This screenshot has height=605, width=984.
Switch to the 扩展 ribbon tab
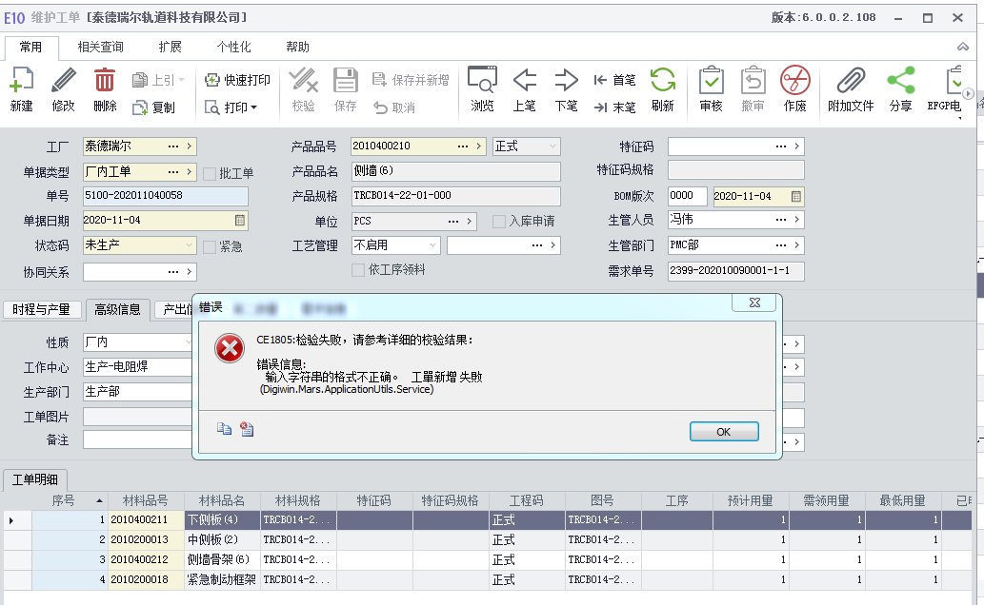pyautogui.click(x=171, y=47)
